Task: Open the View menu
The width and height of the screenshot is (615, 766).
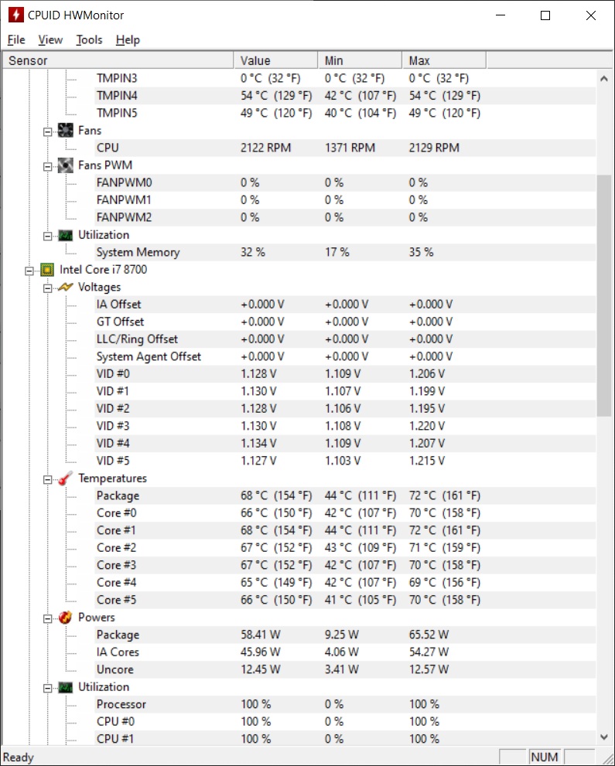Action: point(50,39)
